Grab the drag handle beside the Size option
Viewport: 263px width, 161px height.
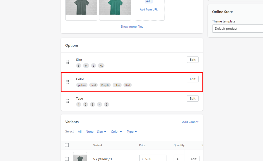[68, 62]
